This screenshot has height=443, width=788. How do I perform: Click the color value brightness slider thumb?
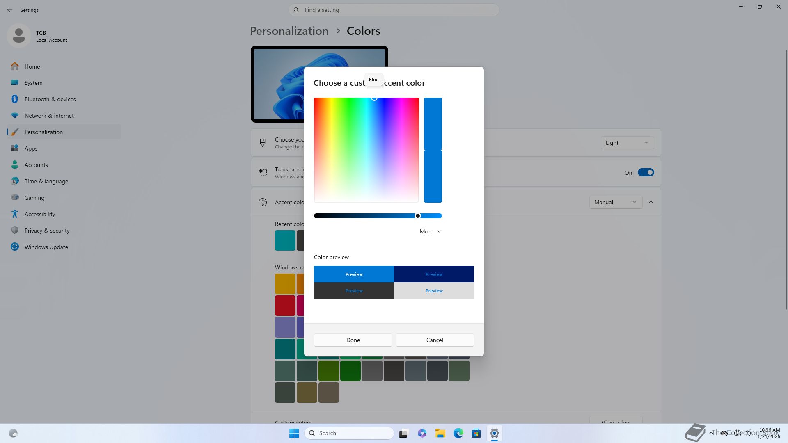click(x=418, y=216)
